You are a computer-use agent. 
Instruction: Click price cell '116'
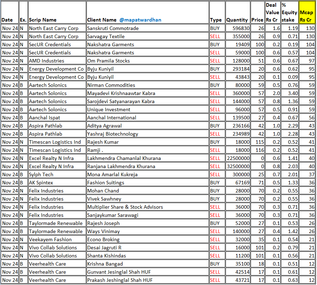tap(258, 150)
